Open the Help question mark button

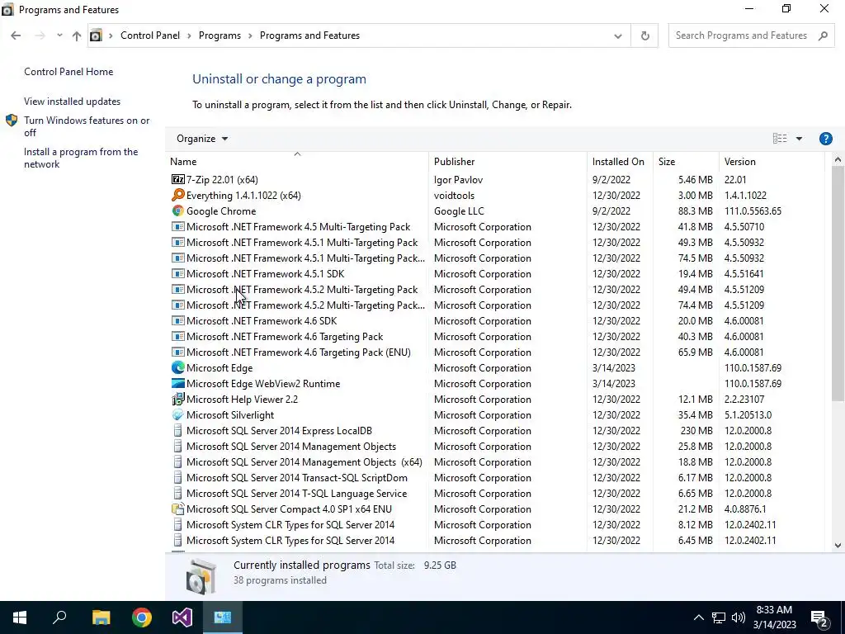click(x=825, y=139)
